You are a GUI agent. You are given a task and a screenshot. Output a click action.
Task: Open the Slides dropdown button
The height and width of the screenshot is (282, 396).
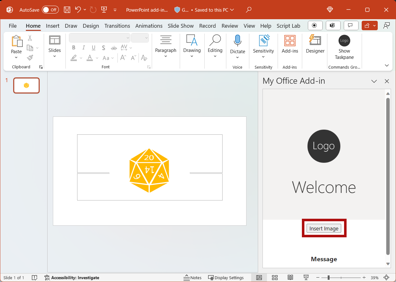pos(54,47)
